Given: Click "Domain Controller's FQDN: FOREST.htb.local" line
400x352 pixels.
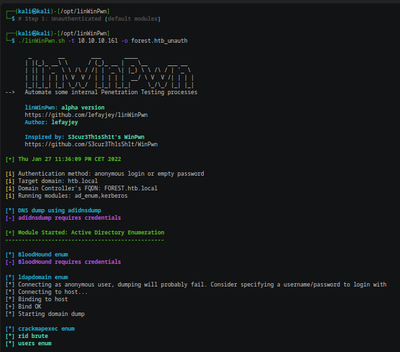Looking at the screenshot, I should click(x=87, y=188).
